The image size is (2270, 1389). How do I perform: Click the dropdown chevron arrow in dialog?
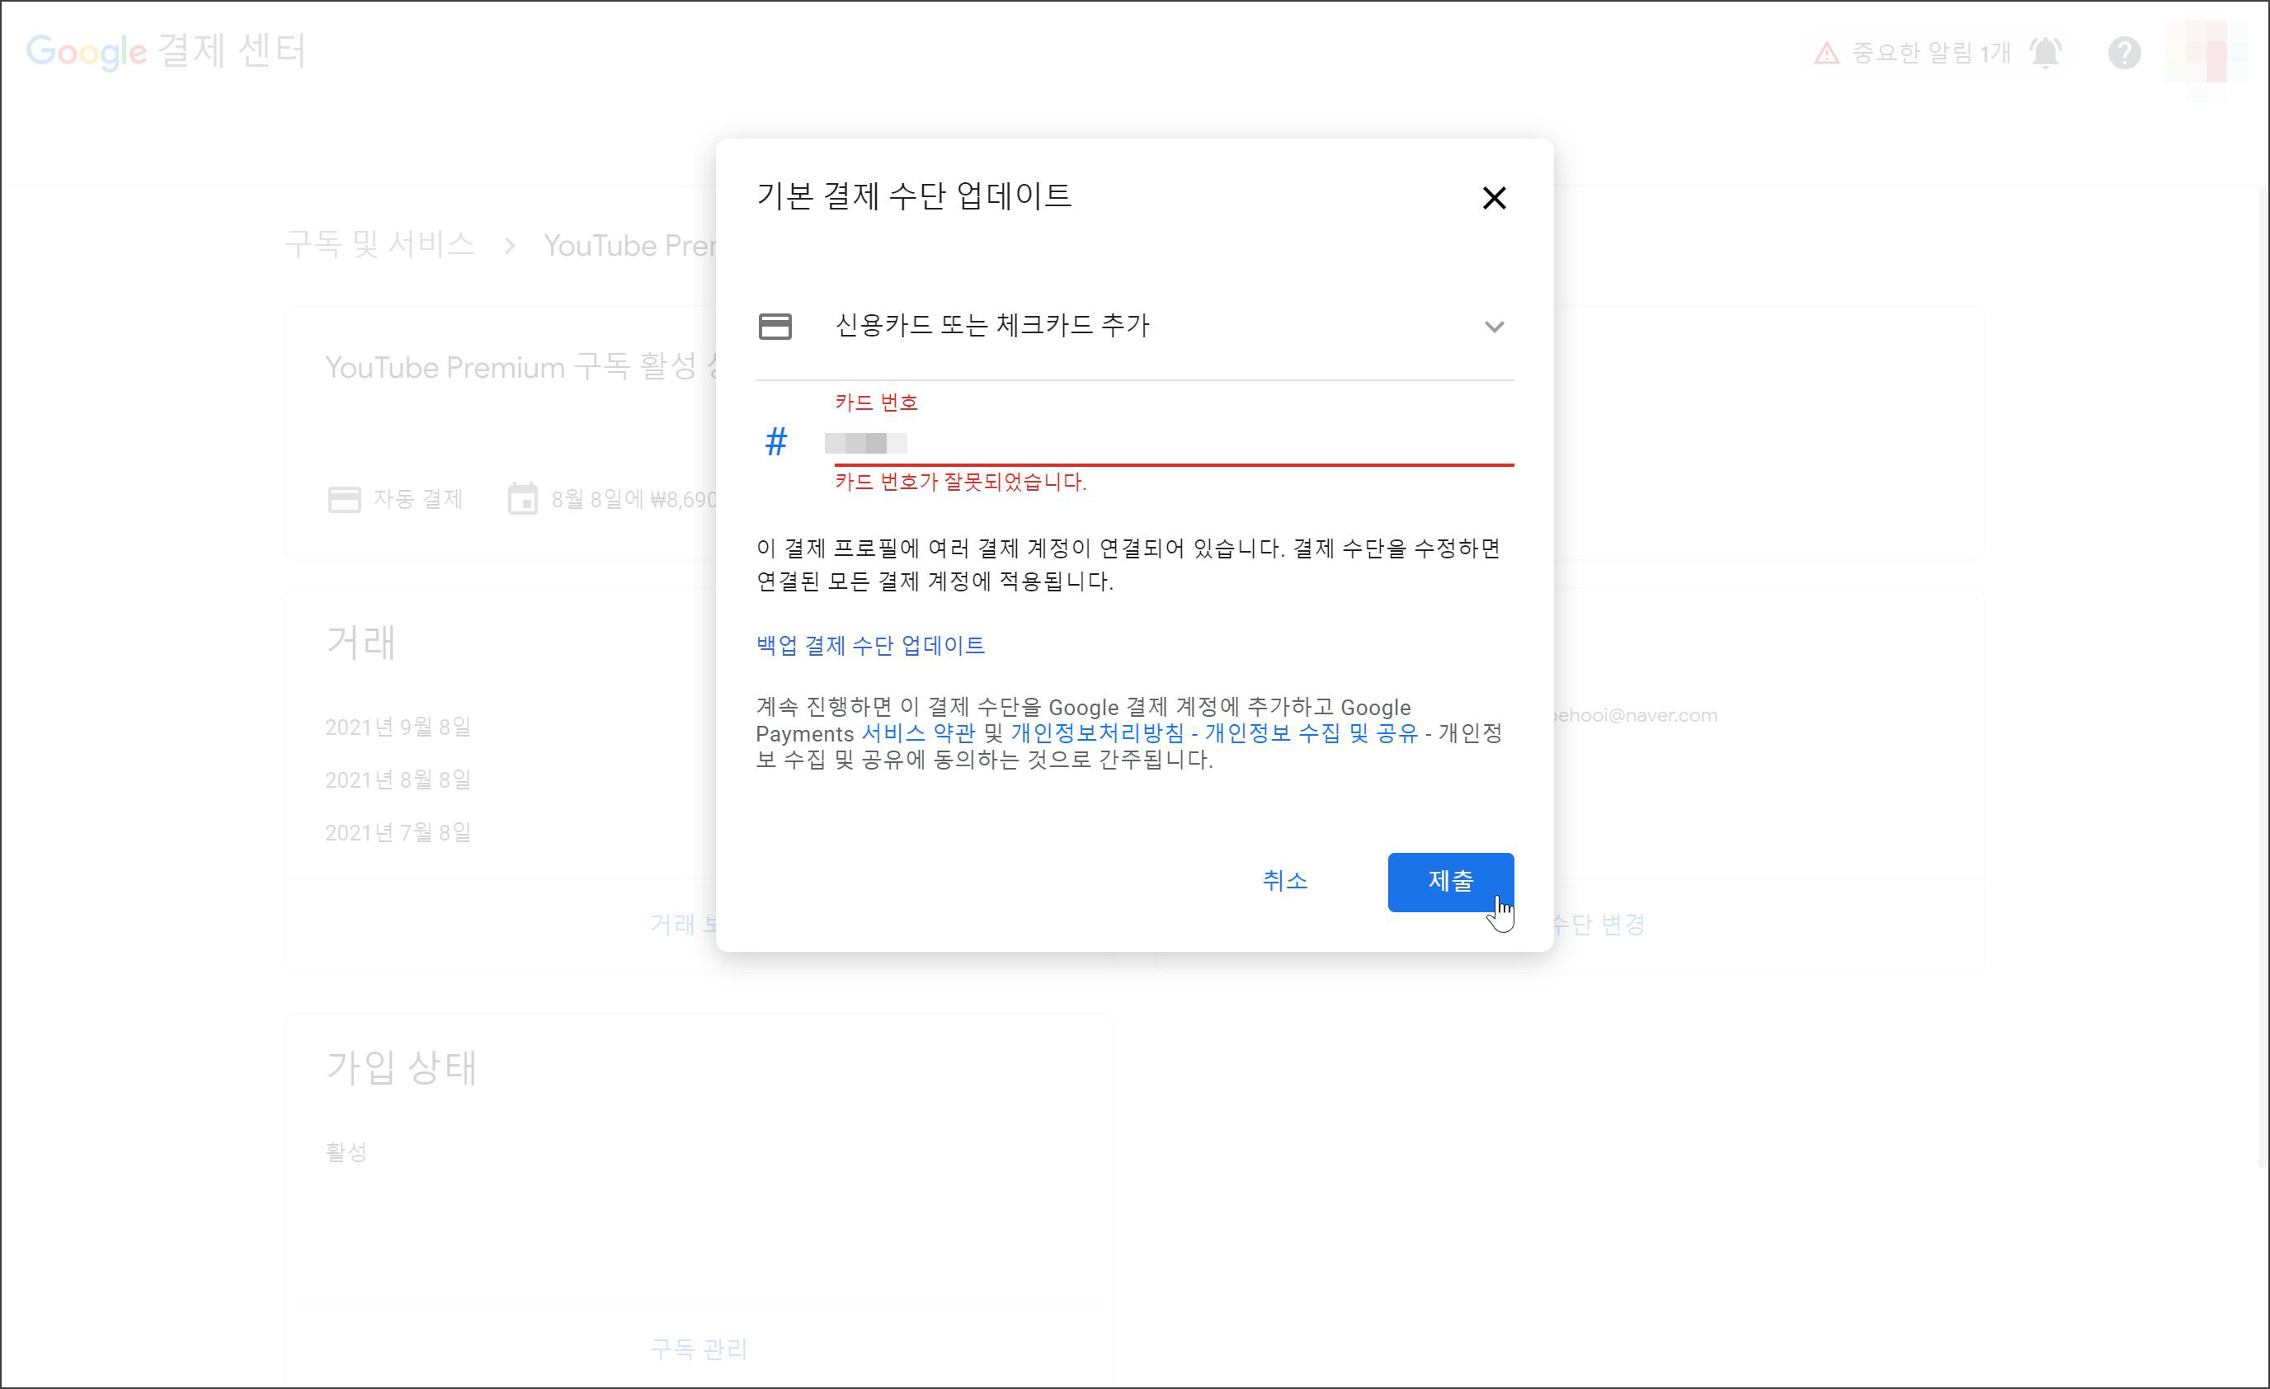pos(1493,327)
